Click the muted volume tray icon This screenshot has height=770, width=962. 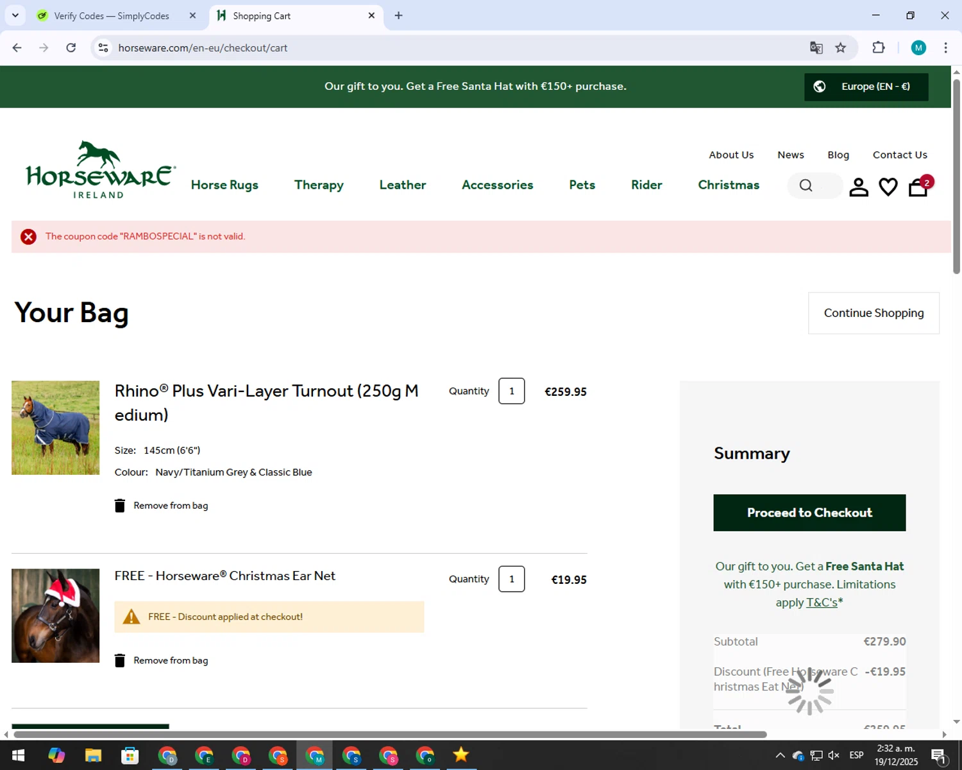[834, 755]
